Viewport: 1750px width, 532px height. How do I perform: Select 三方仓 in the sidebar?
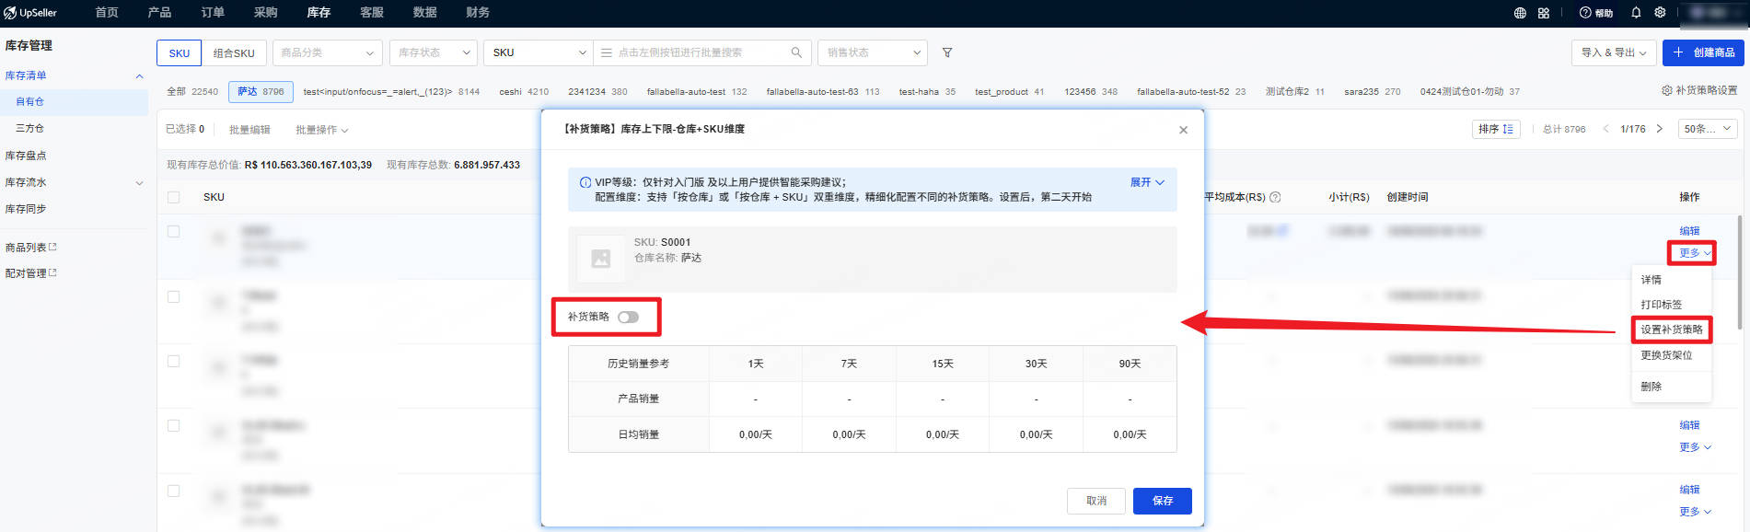(x=29, y=129)
